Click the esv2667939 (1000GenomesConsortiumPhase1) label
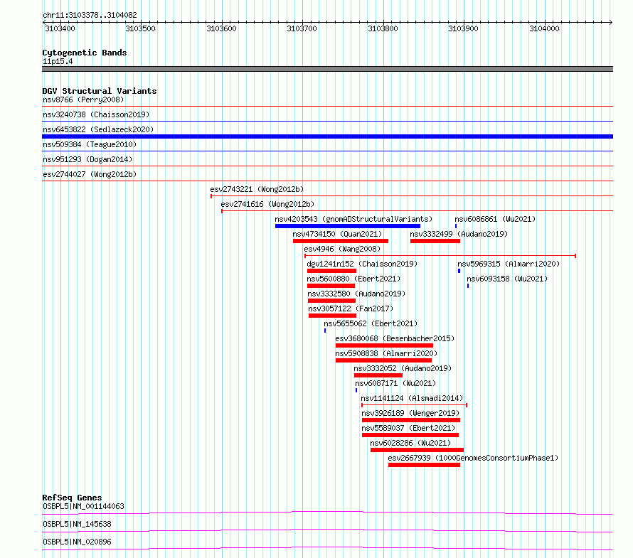Viewport: 633px width, 558px height. (473, 458)
